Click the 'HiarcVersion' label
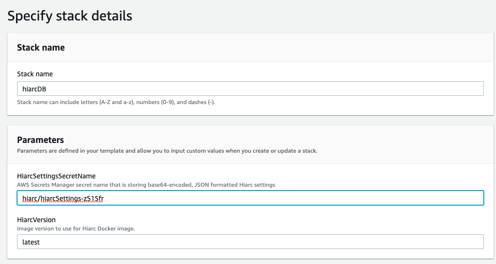 [x=36, y=220]
